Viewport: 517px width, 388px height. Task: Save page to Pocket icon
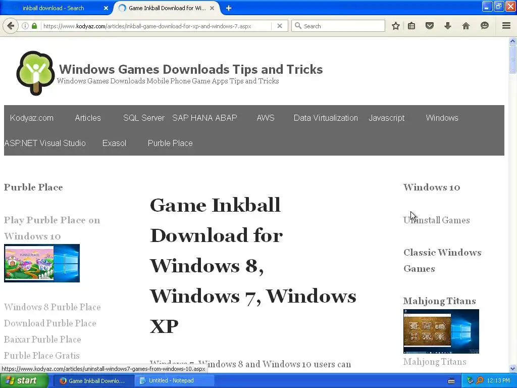click(x=429, y=26)
